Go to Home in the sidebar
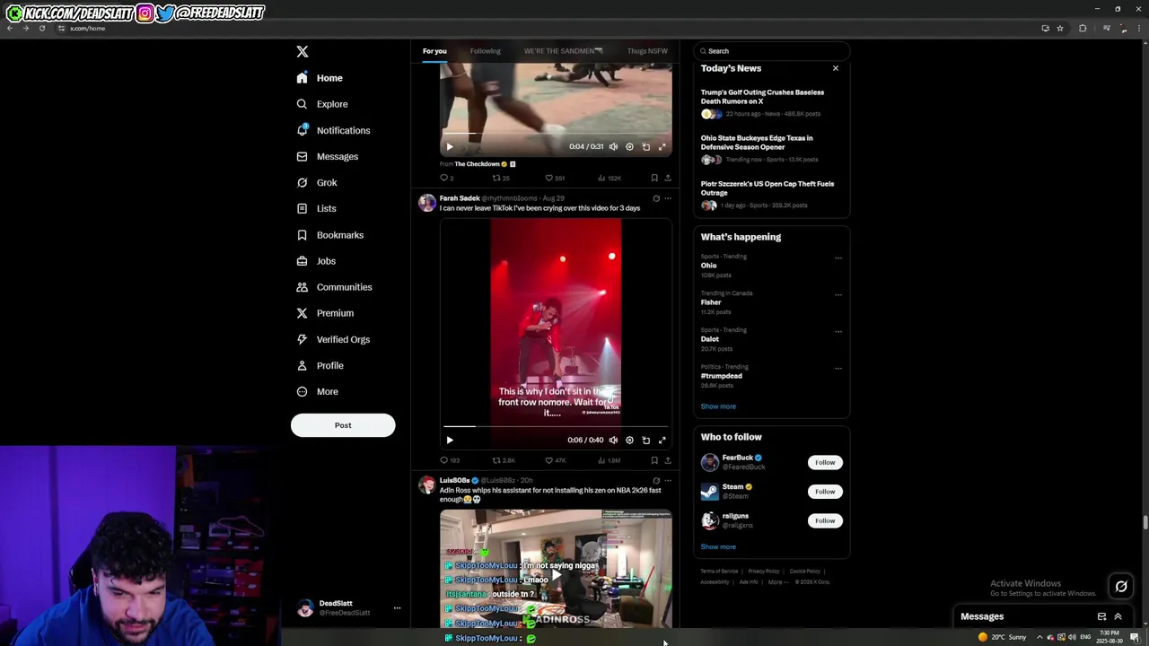Viewport: 1149px width, 646px height. pyautogui.click(x=320, y=78)
